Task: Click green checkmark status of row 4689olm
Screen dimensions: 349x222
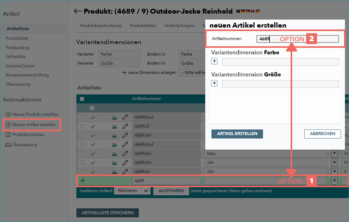Action: 93,163
